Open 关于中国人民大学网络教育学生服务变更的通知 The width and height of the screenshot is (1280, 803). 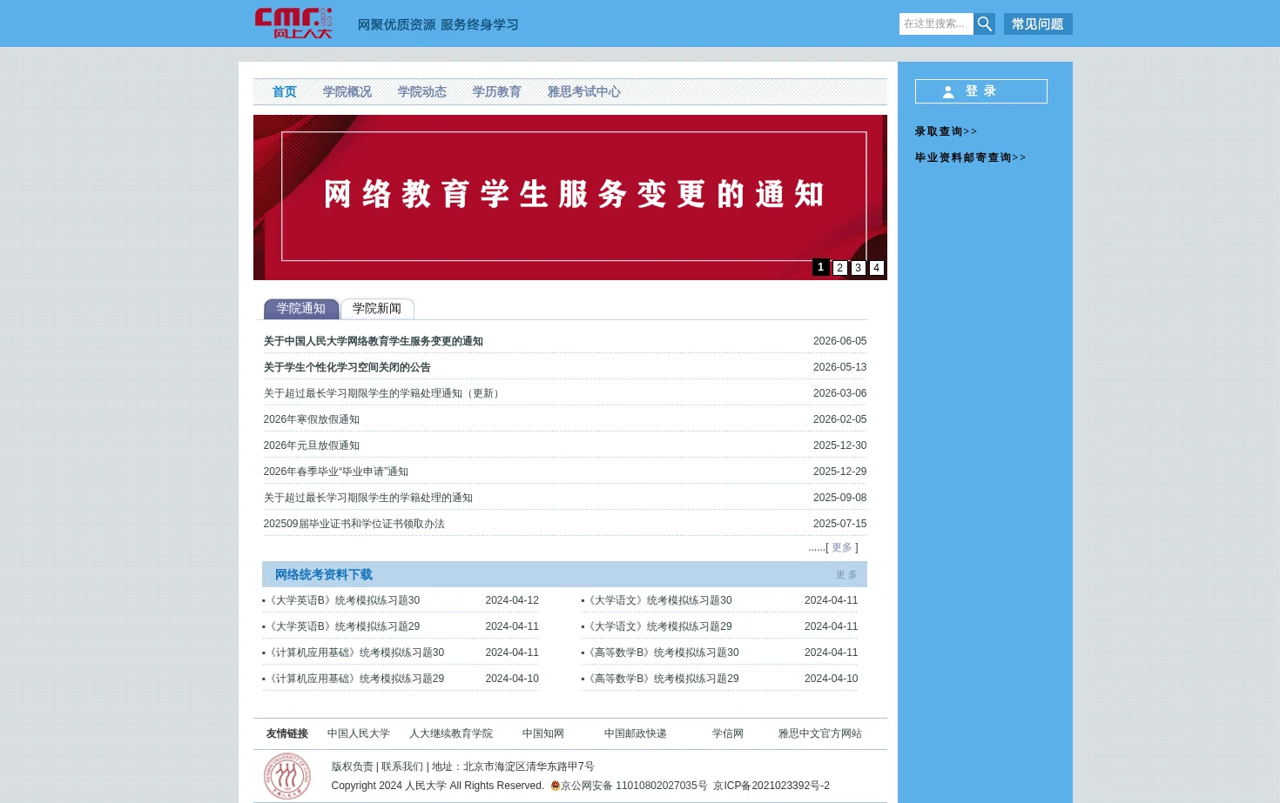[373, 341]
